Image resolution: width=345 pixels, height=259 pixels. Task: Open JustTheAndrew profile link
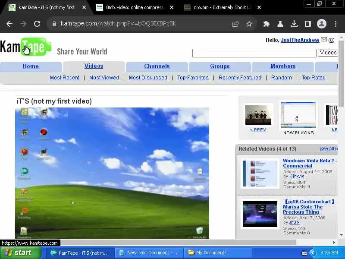300,40
